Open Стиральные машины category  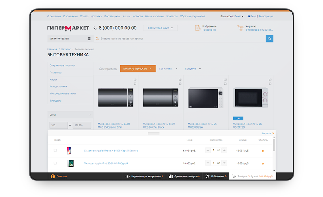coord(62,65)
